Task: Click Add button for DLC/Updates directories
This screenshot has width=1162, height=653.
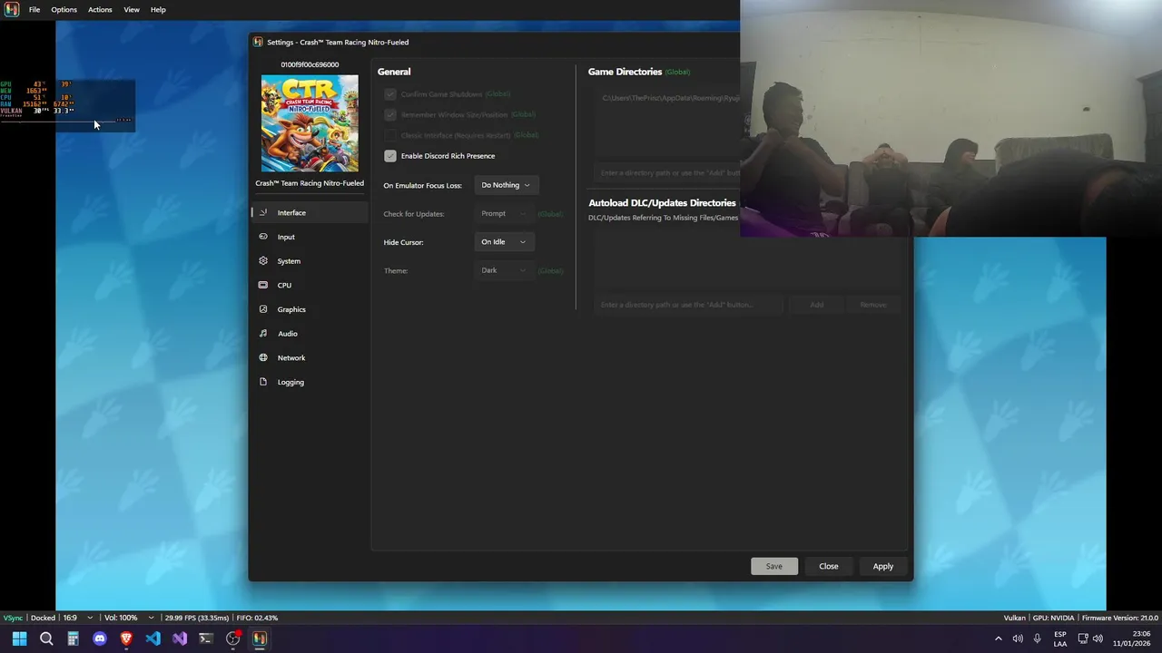Action: pos(817,305)
